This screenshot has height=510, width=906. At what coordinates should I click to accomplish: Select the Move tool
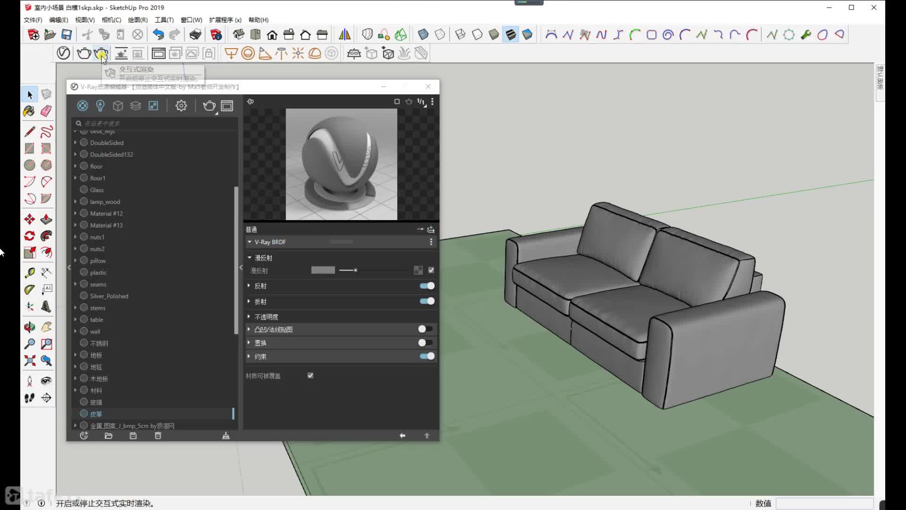(29, 219)
